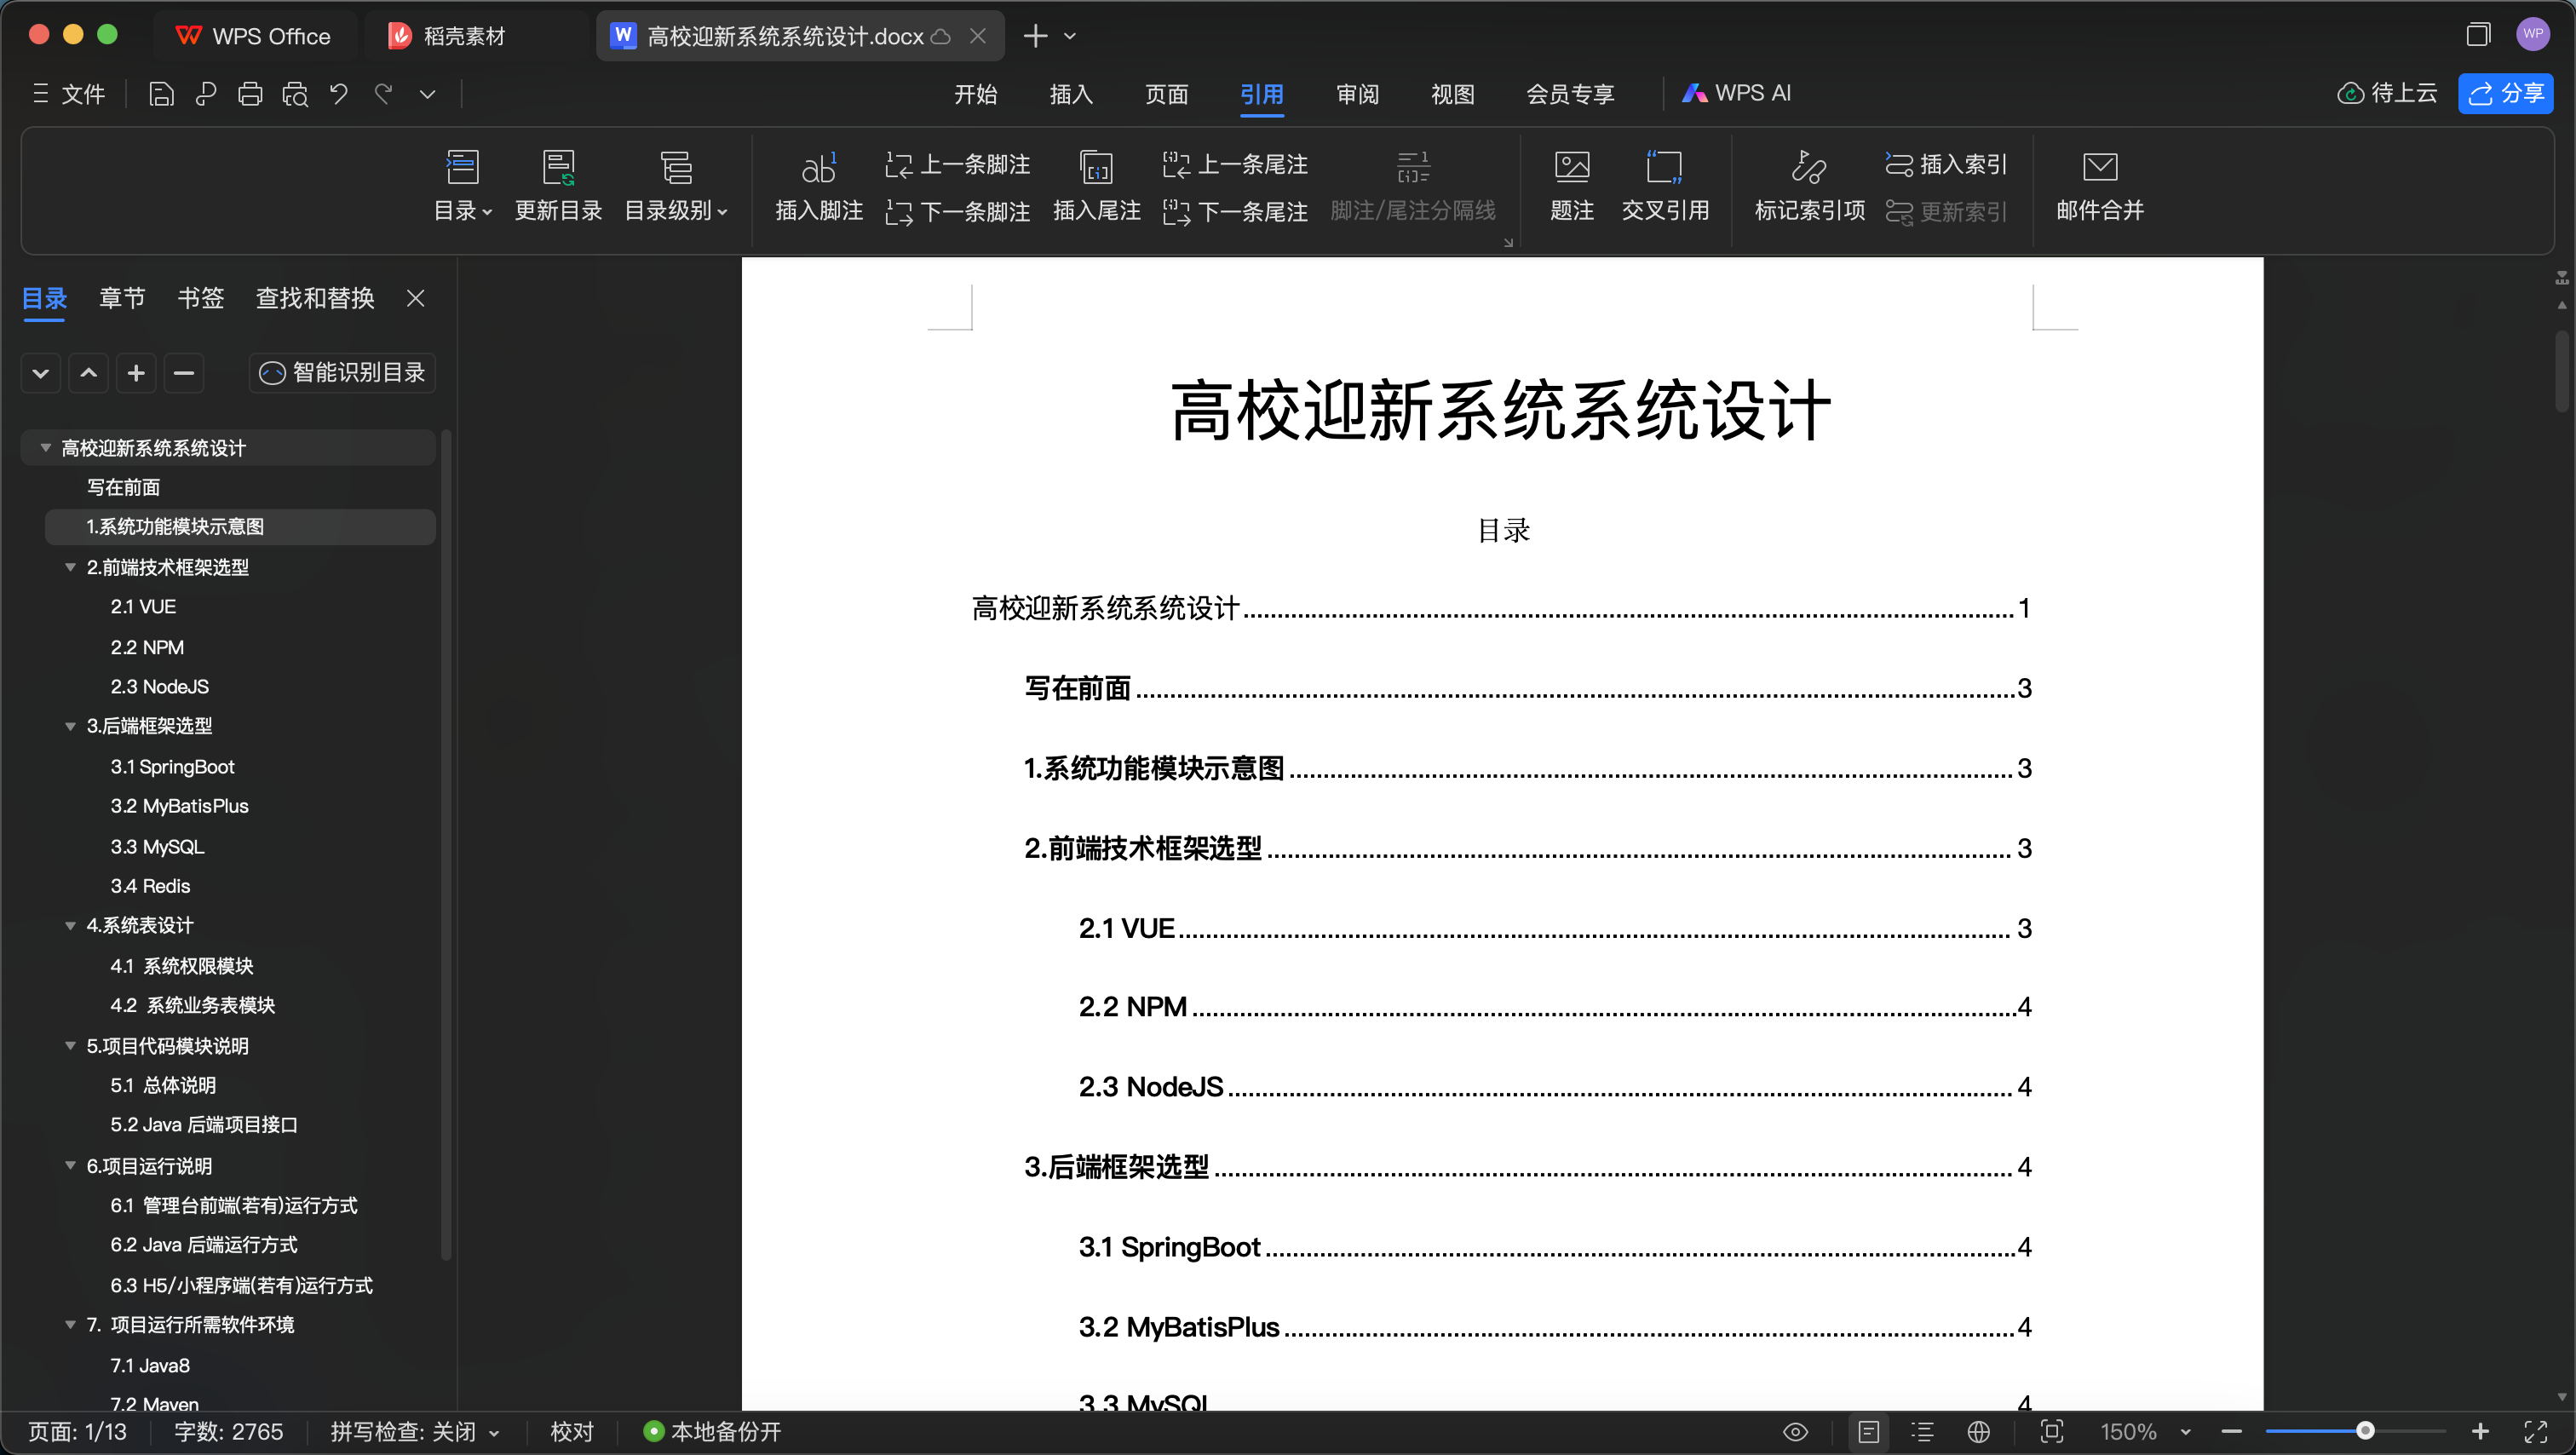Image resolution: width=2576 pixels, height=1455 pixels.
Task: Collapse 6.项目运行说明 tree node
Action: [x=70, y=1165]
